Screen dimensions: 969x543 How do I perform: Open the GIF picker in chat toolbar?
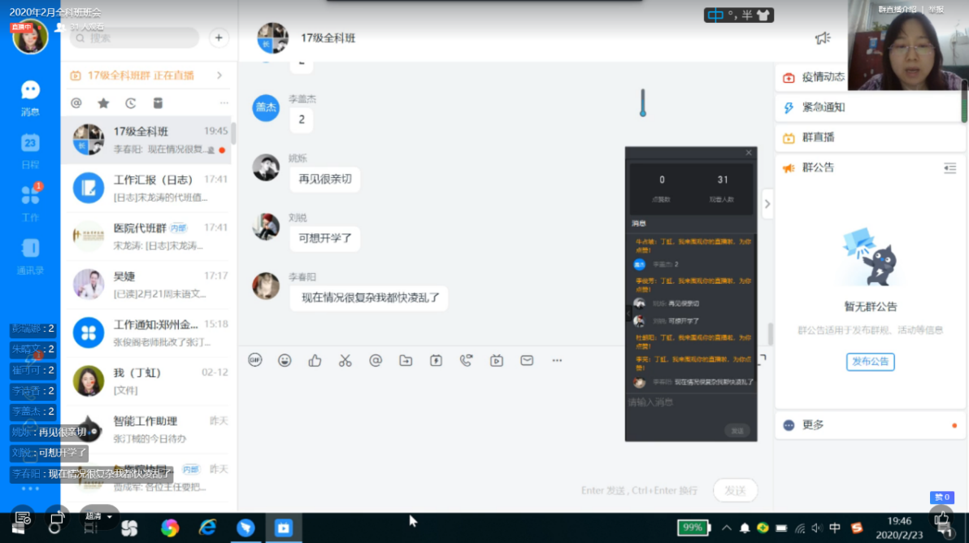255,360
